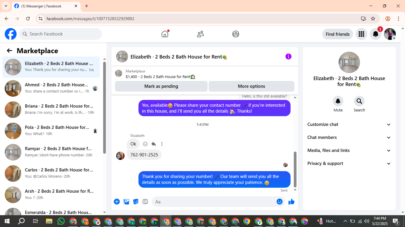Expand the Media, files and links section
The image size is (405, 227).
349,150
